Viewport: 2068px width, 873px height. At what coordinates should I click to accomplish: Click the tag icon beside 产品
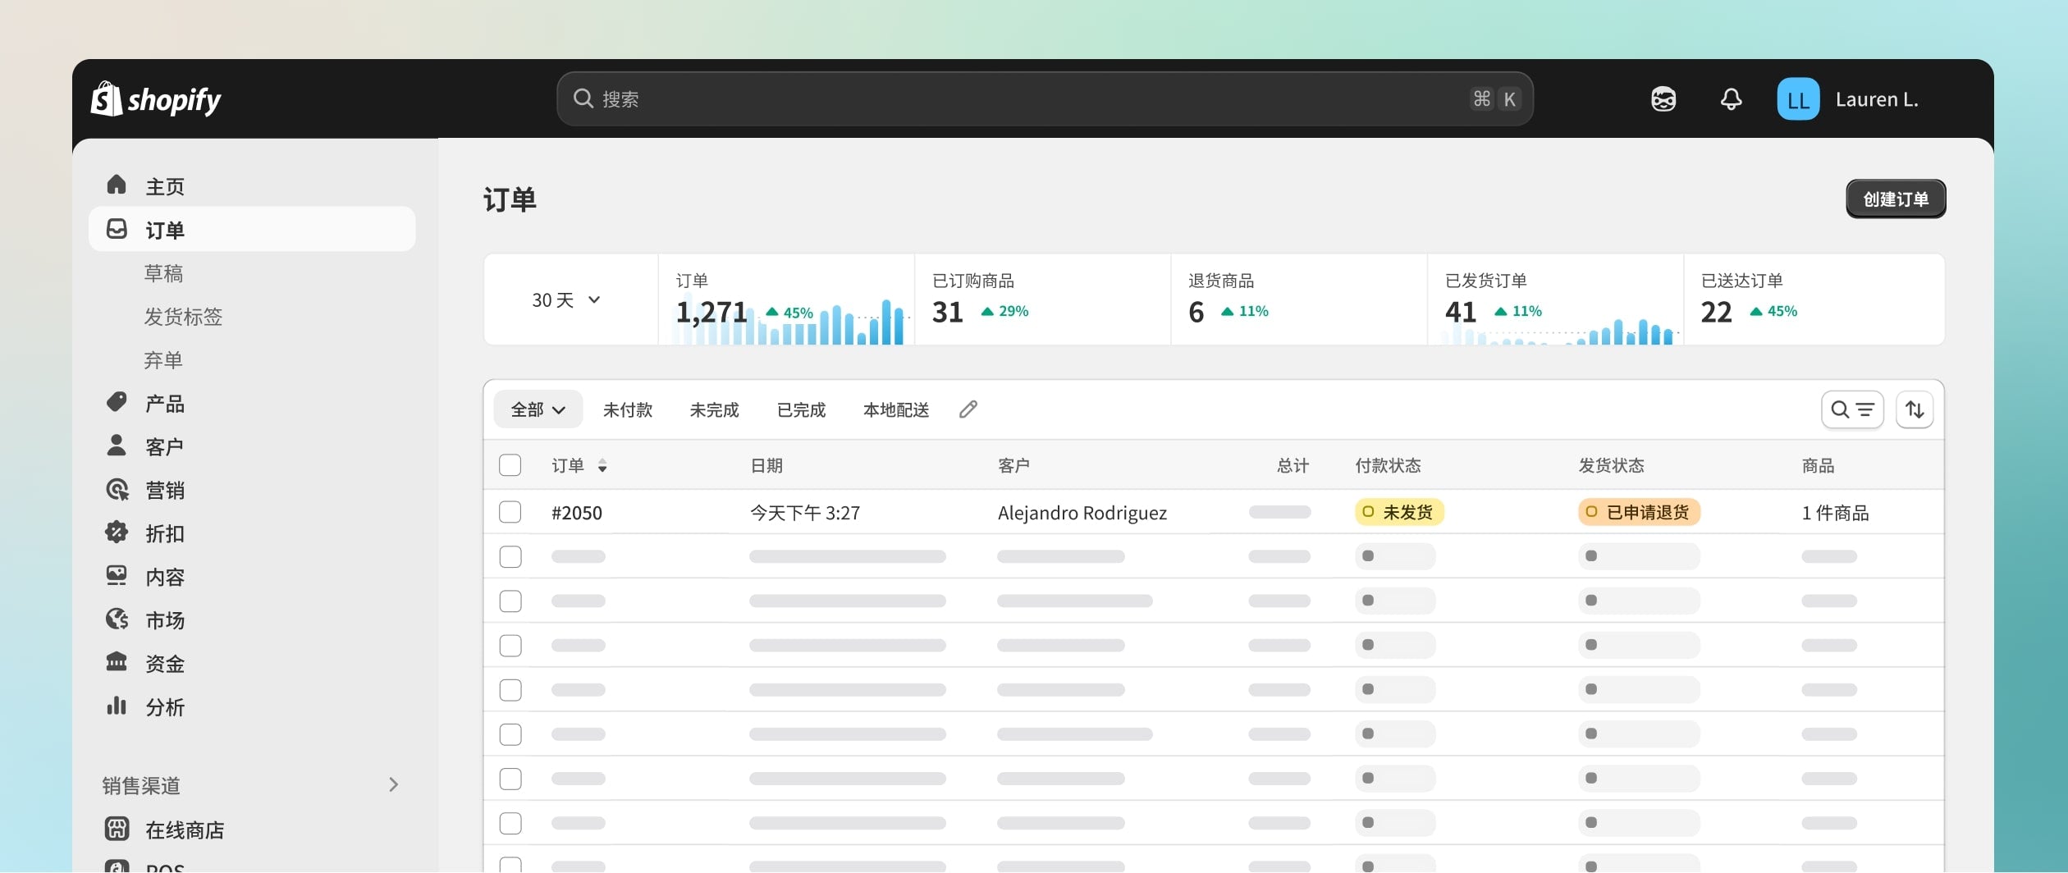tap(117, 402)
